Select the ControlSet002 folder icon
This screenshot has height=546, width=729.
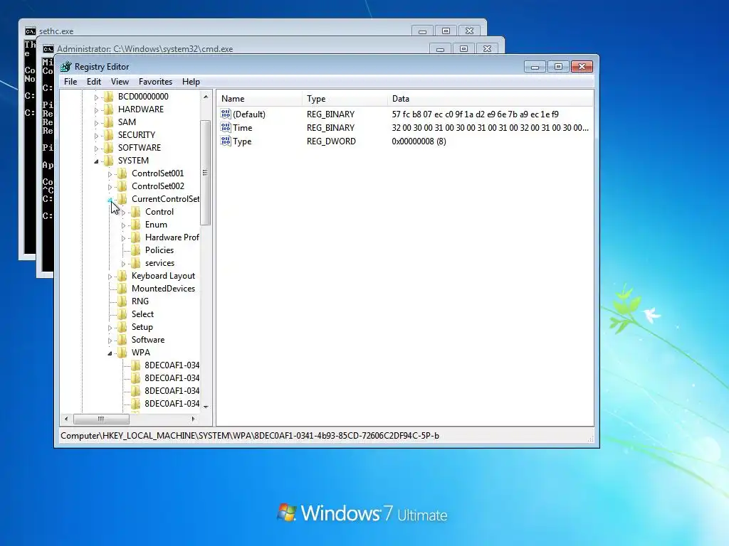click(x=122, y=186)
